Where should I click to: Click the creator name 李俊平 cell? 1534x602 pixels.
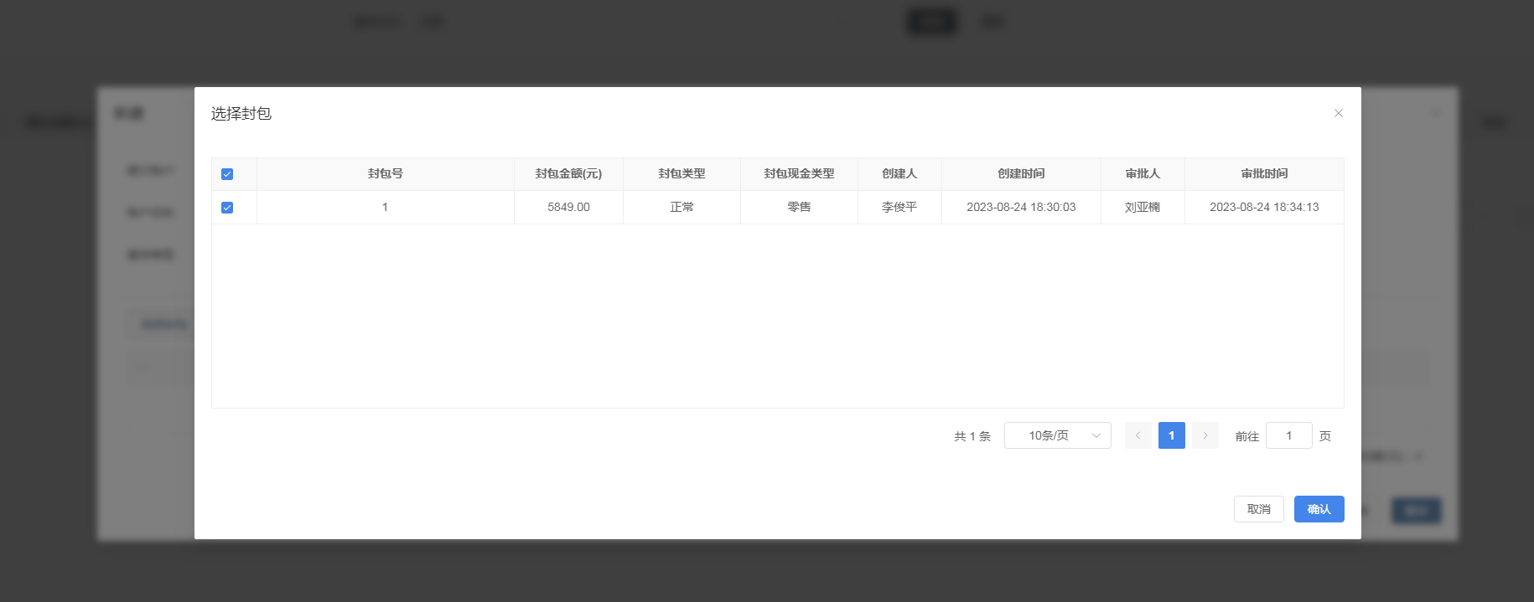[x=899, y=207]
